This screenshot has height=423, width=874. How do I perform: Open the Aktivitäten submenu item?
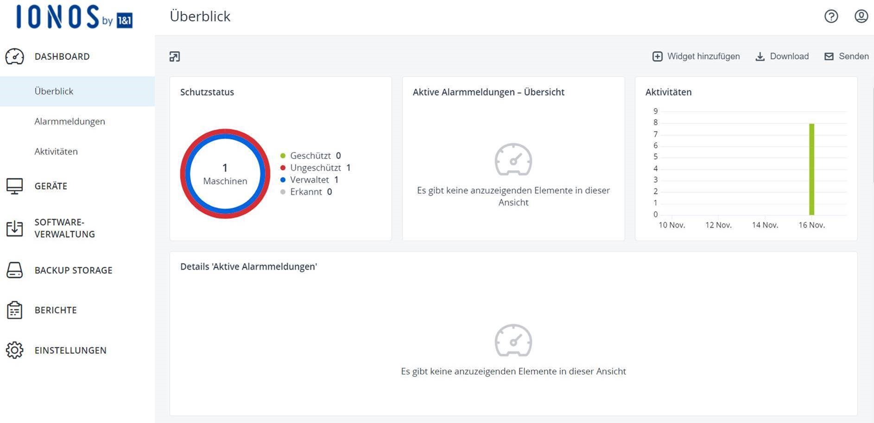point(56,151)
